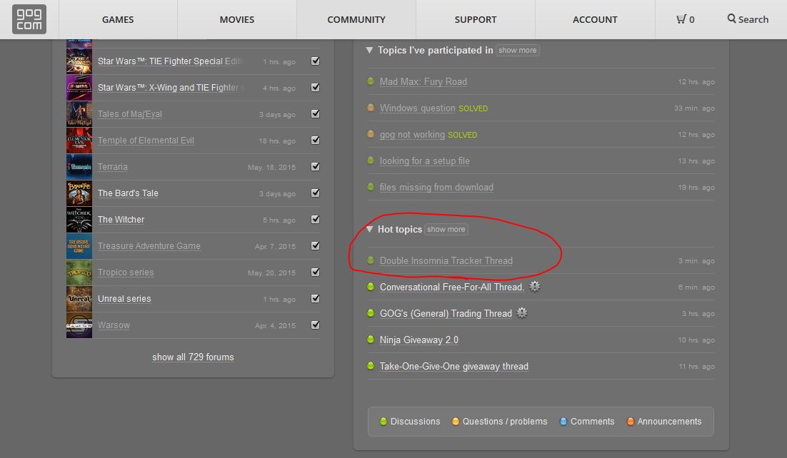The height and width of the screenshot is (458, 787).
Task: Open looking for a setup file topic
Action: point(425,161)
